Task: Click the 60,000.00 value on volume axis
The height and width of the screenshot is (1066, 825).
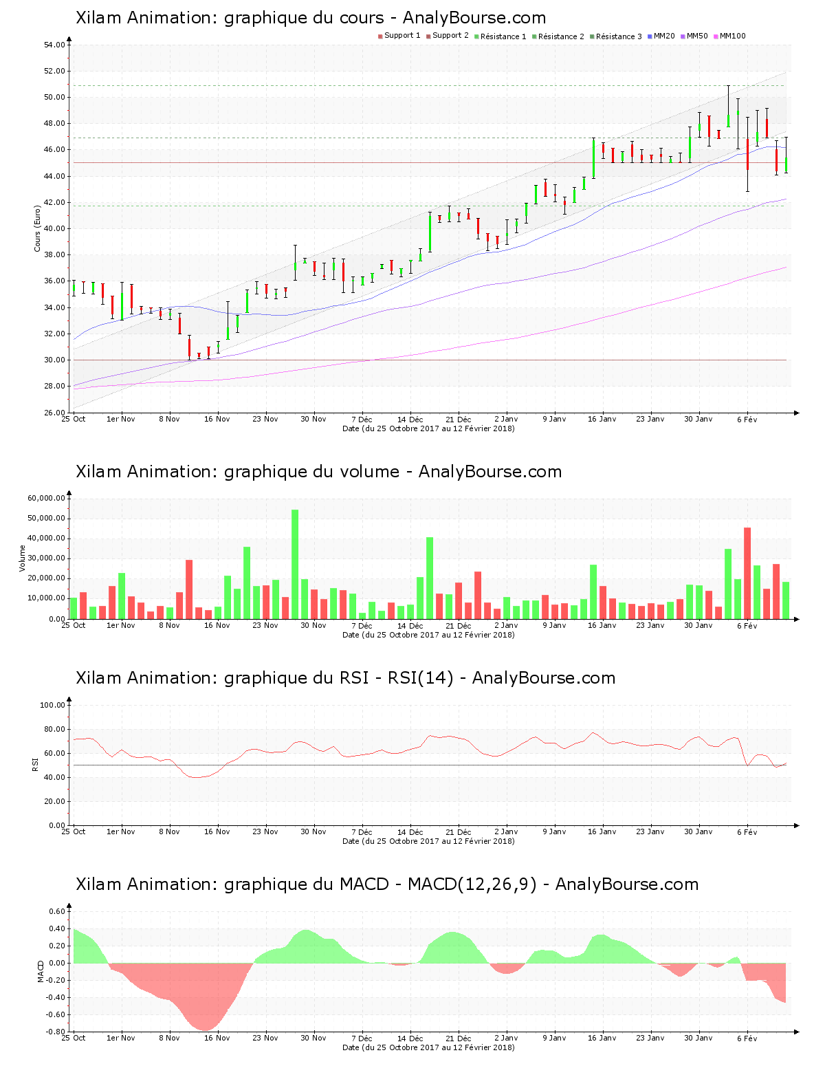Action: (47, 499)
